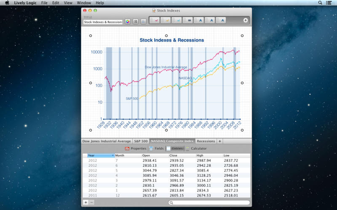Remove entry with the minus button
337x210 pixels.
coord(92,202)
